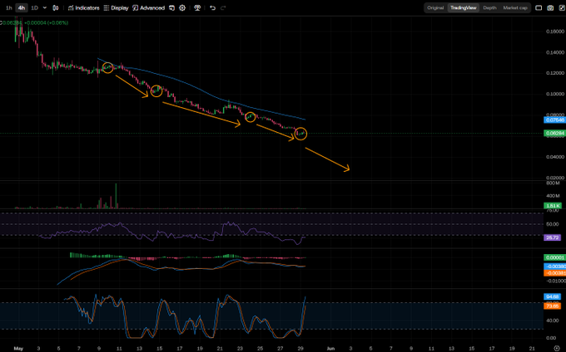Open the Indicators menu

[x=84, y=8]
